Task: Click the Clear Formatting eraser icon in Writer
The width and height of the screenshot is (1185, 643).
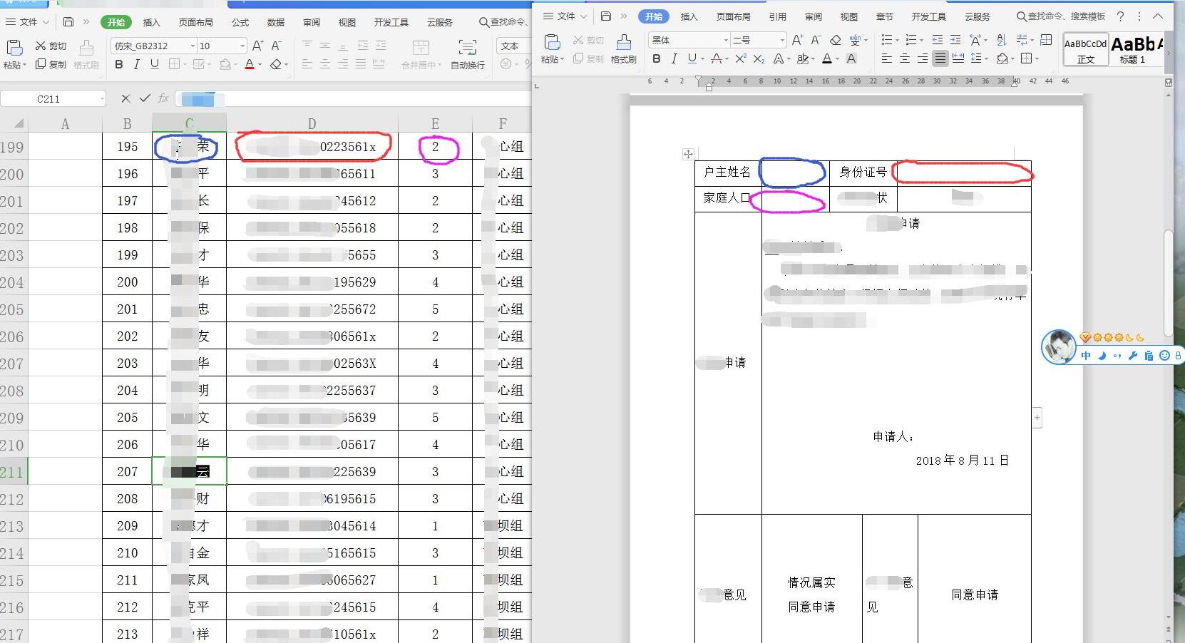Action: (836, 40)
